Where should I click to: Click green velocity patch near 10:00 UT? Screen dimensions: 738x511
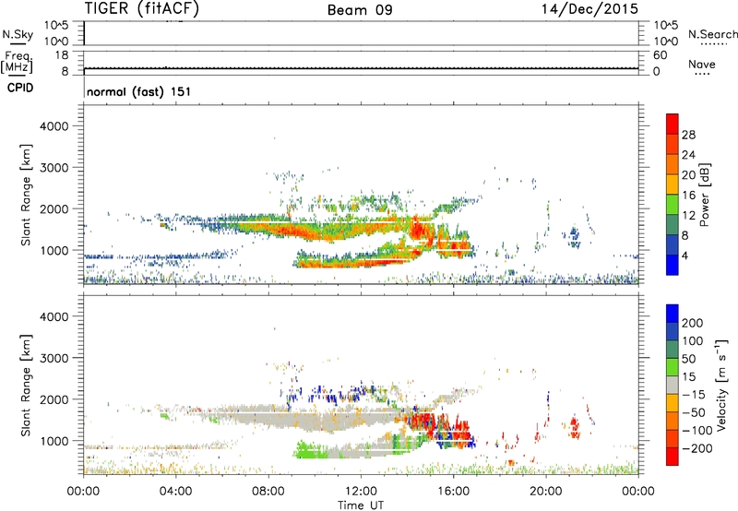click(310, 451)
